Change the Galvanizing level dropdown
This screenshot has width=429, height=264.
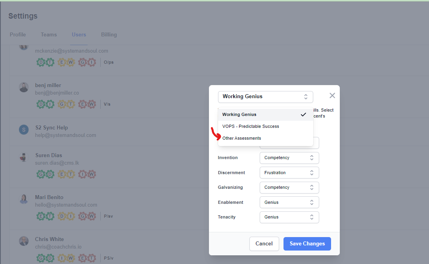coord(289,187)
